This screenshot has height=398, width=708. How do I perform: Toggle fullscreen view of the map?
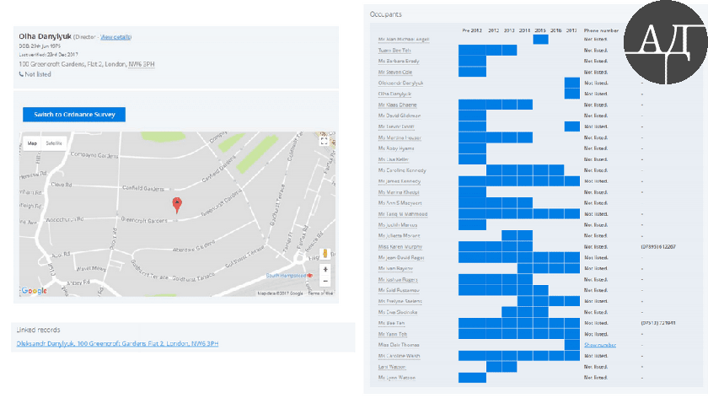pyautogui.click(x=324, y=142)
